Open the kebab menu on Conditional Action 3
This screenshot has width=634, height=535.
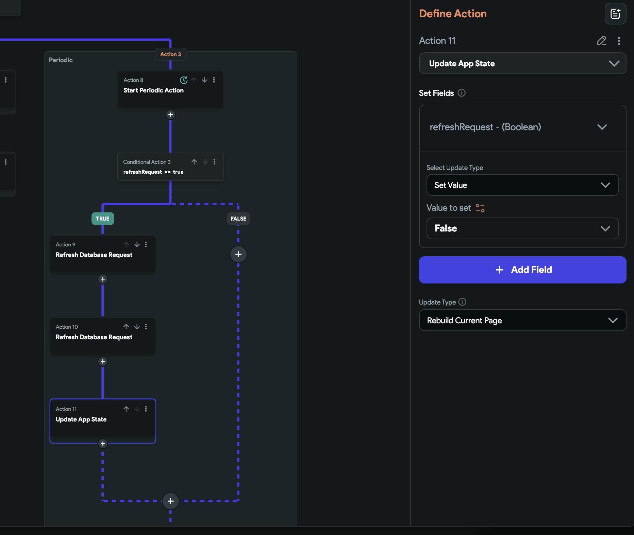214,162
